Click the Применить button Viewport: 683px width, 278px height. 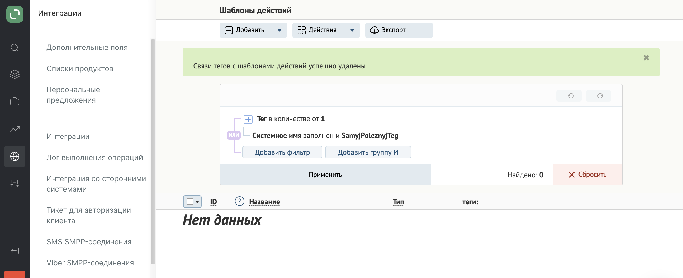[x=325, y=175]
